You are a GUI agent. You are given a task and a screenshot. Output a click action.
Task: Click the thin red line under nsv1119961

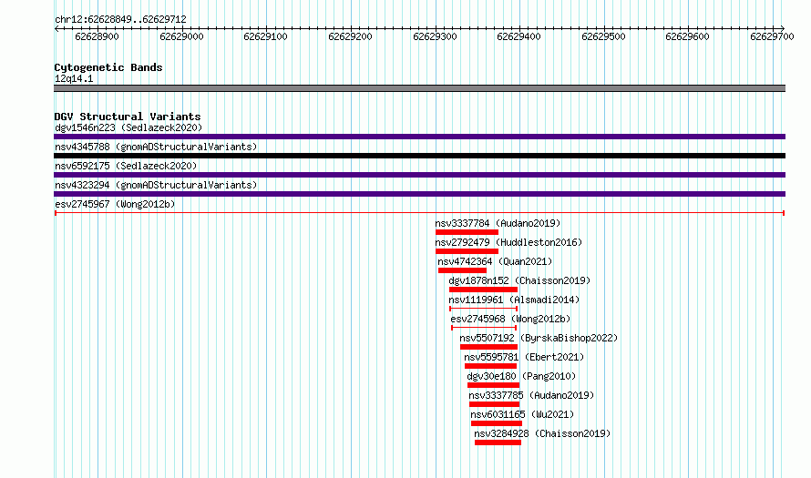coord(484,309)
